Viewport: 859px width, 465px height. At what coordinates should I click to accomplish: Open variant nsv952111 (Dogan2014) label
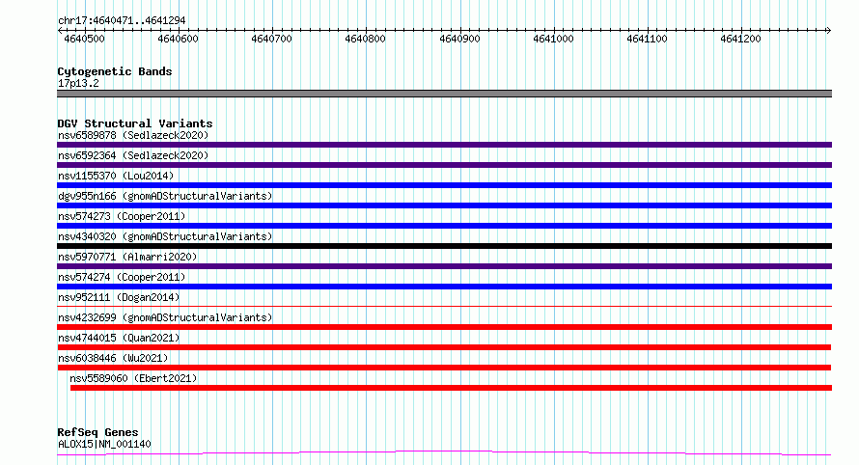[119, 297]
